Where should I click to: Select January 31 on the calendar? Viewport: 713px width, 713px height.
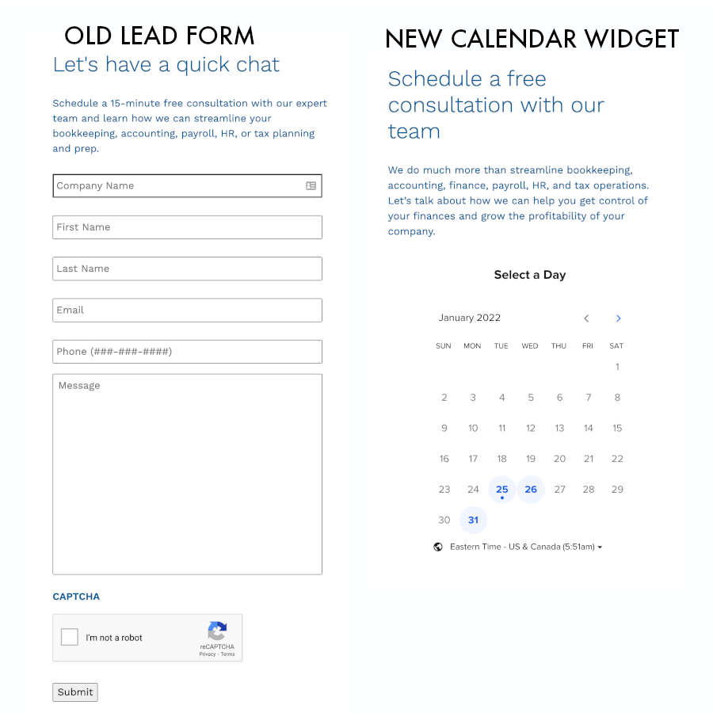(x=474, y=520)
